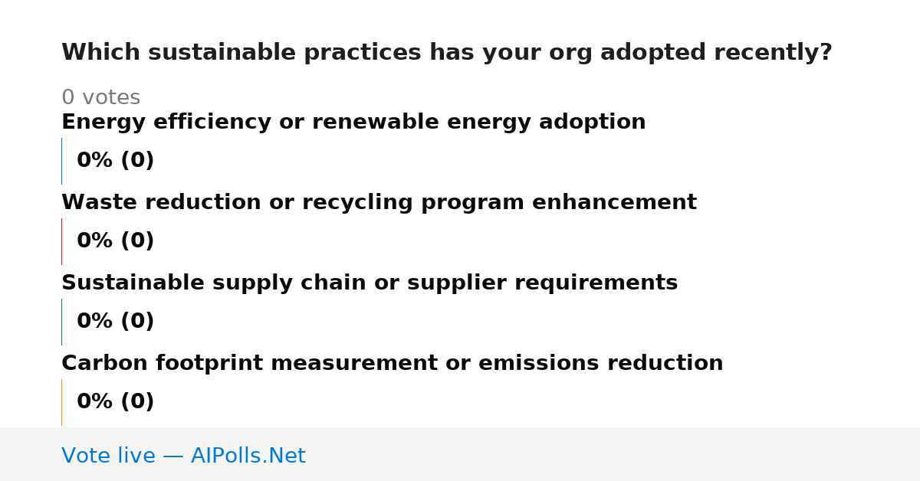Viewport: 920px width, 481px height.
Task: Click the blue energy efficiency result bar
Action: [x=61, y=161]
